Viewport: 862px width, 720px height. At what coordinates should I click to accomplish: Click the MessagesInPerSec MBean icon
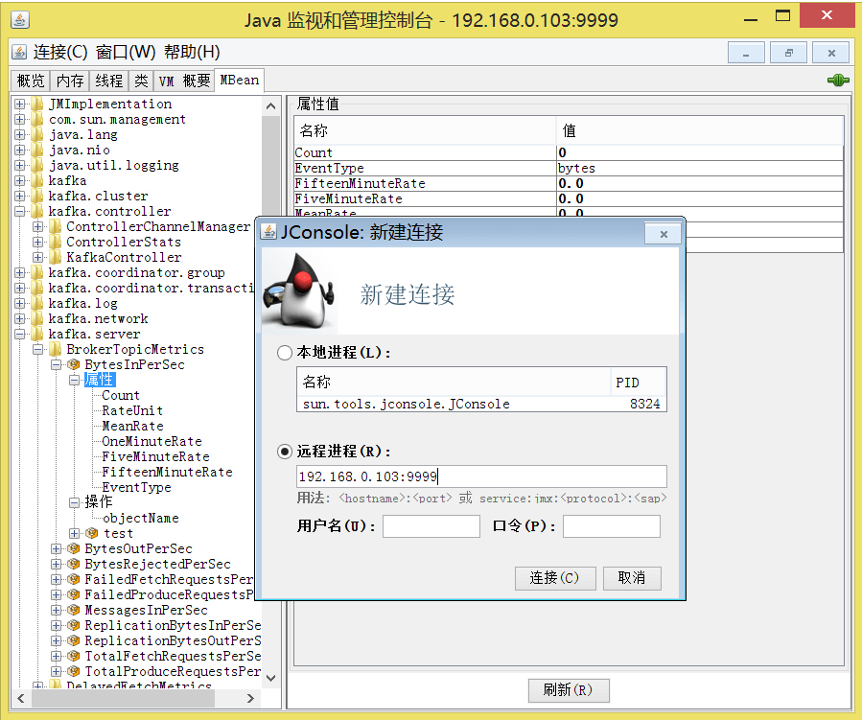pyautogui.click(x=73, y=610)
